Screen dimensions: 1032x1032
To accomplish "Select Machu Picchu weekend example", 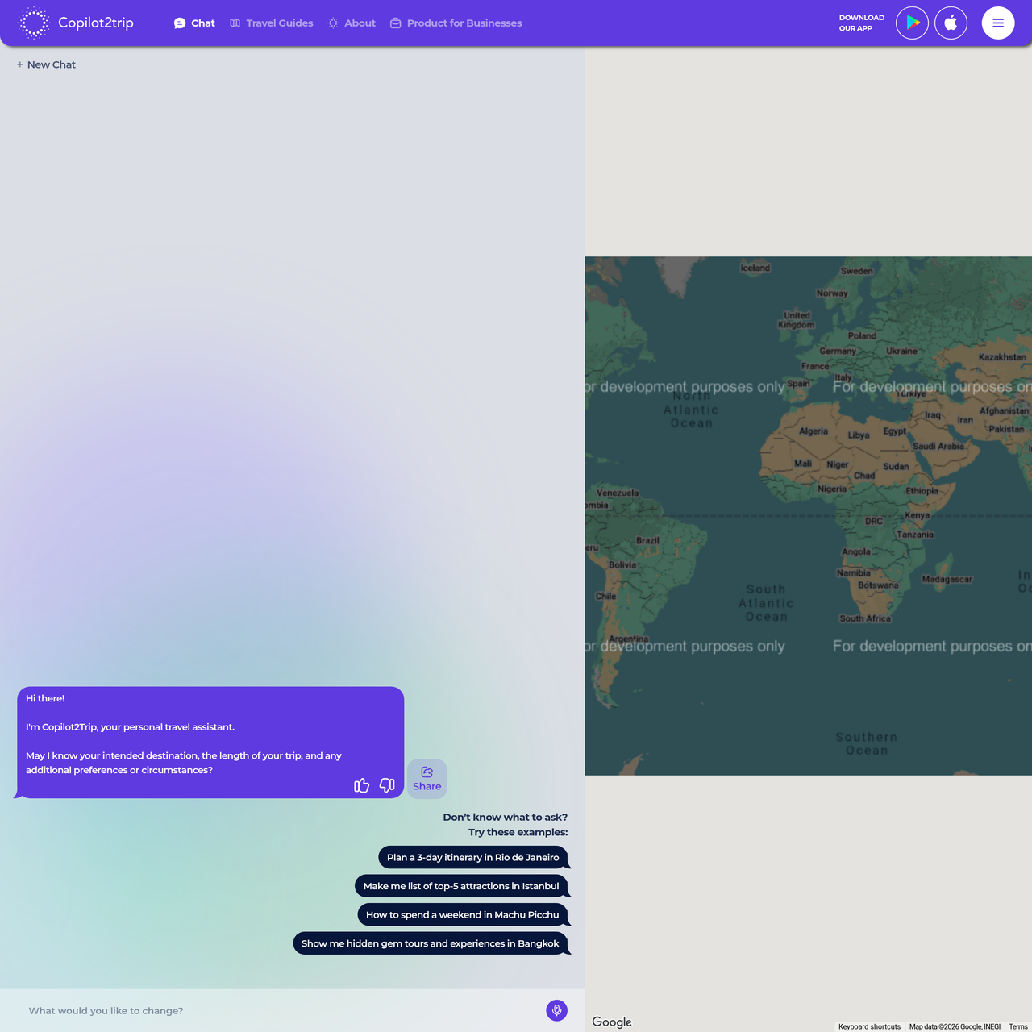I will tap(463, 914).
